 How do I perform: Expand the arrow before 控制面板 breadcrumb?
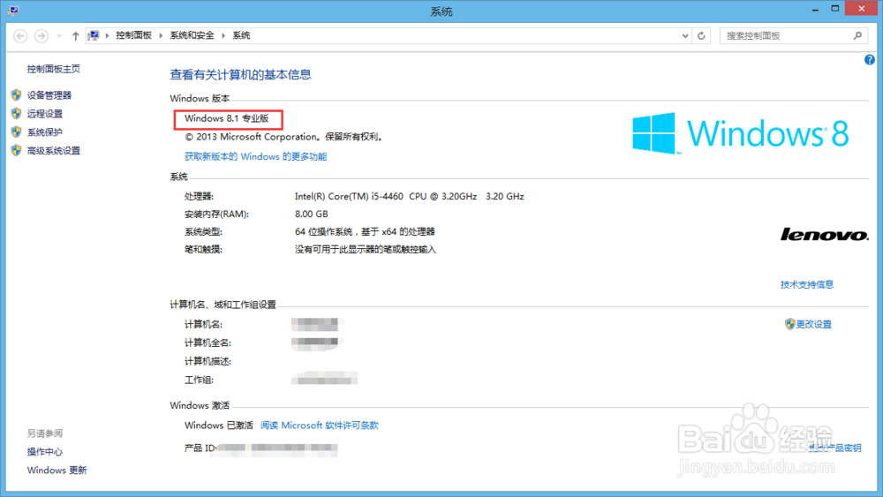click(x=107, y=35)
